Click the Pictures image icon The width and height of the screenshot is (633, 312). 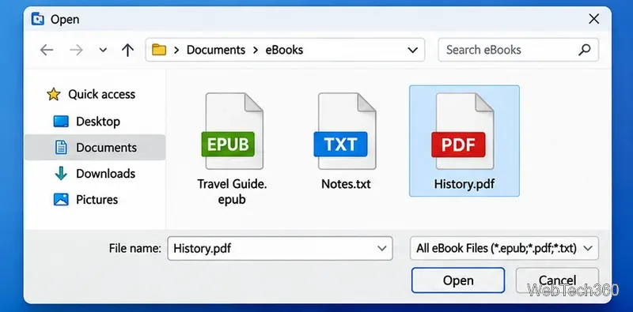(61, 200)
